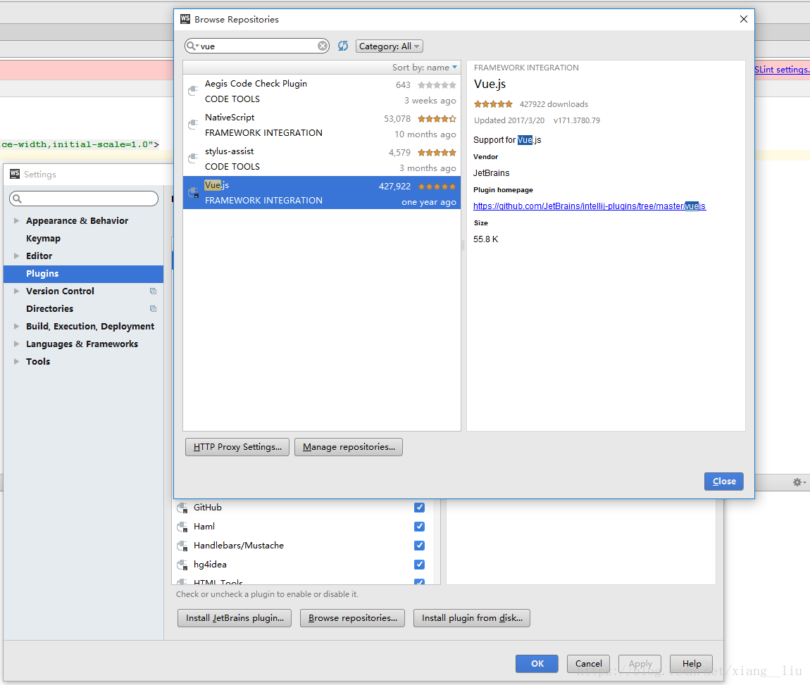Toggle the Handlebars/Mustache checkbox

(420, 546)
